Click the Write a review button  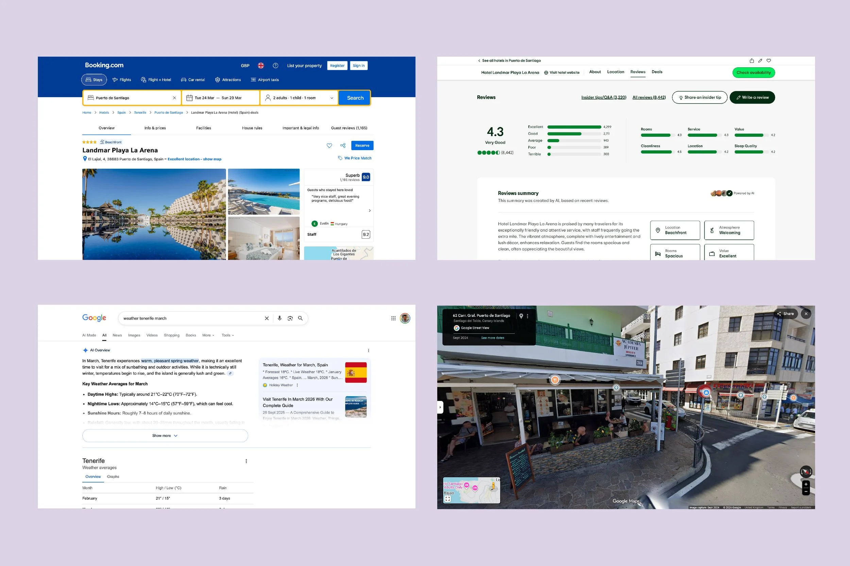pyautogui.click(x=752, y=97)
